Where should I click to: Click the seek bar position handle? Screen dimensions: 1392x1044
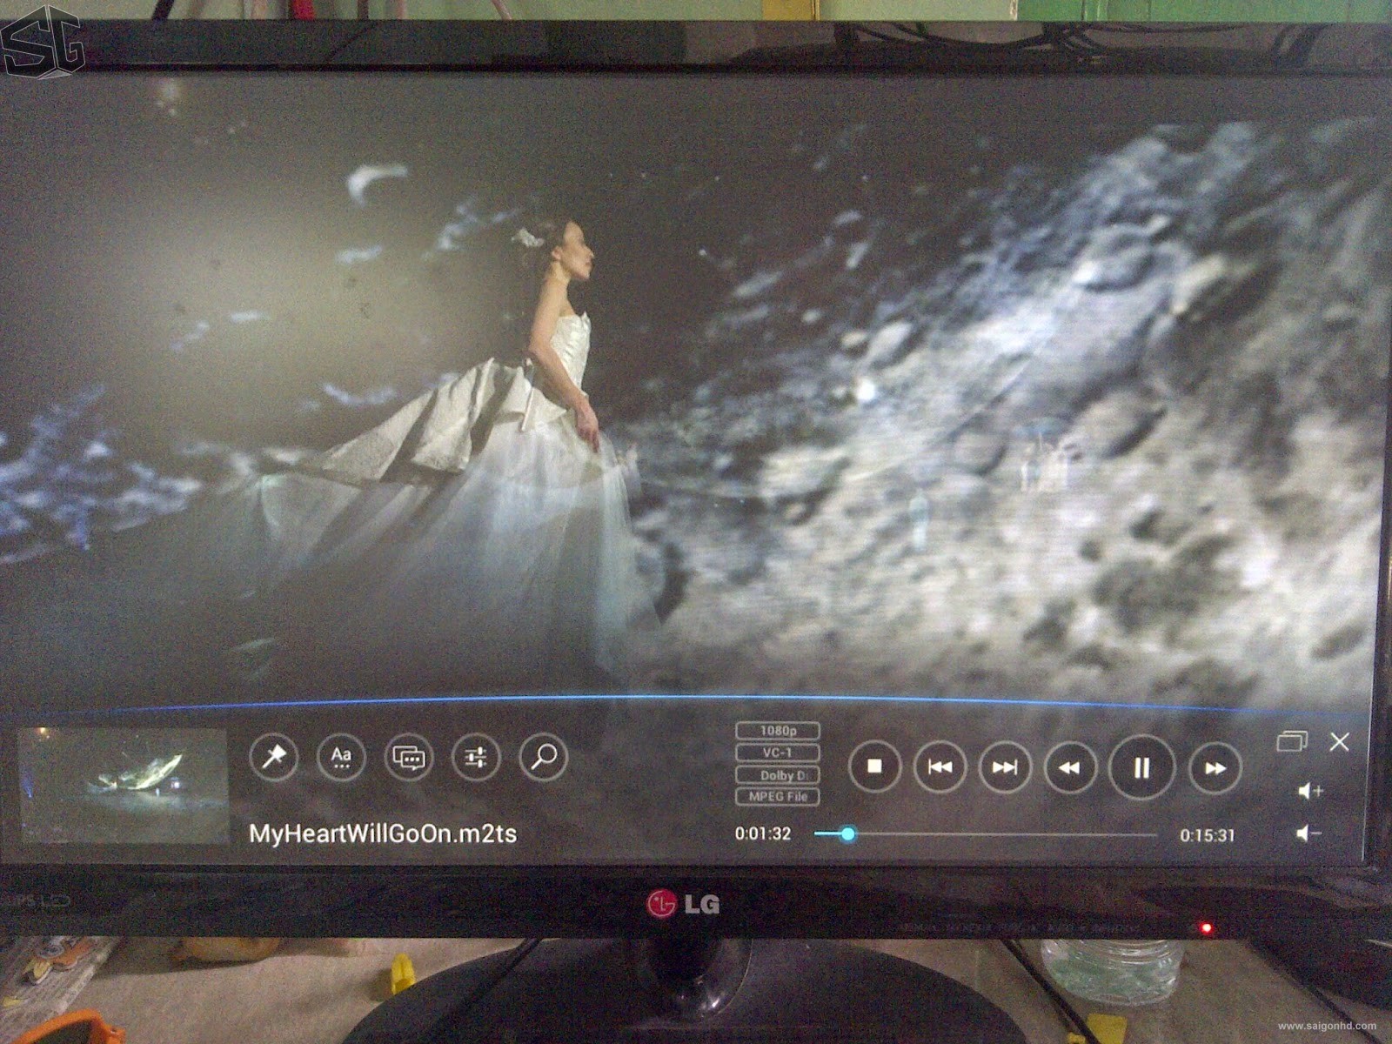847,834
